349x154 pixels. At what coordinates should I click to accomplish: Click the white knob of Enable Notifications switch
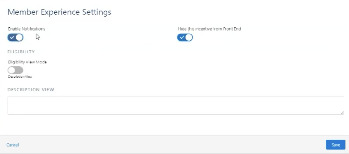point(19,38)
